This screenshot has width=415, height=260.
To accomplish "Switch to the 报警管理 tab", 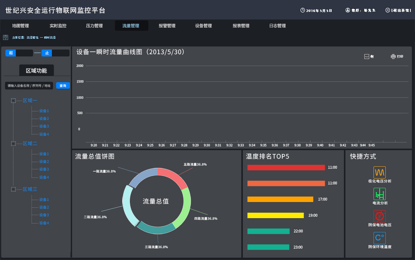I will point(167,25).
